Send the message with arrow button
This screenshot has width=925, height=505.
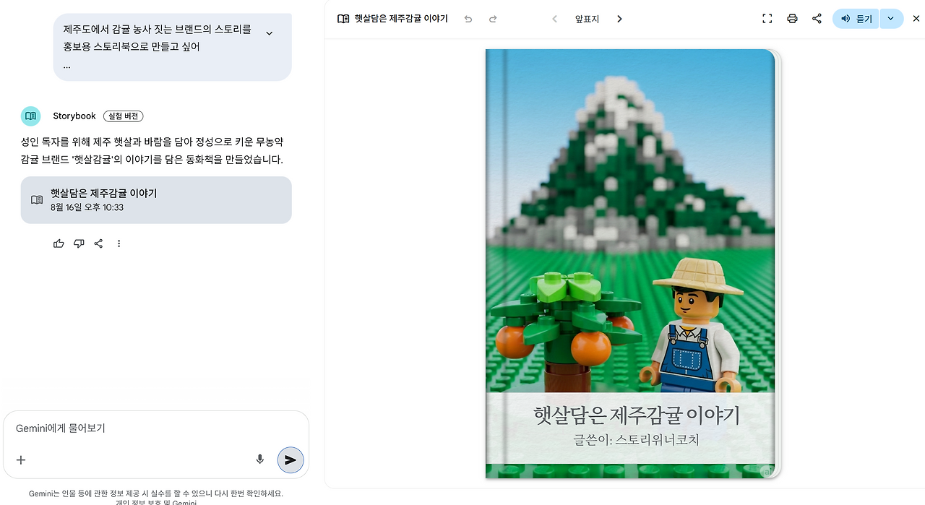coord(291,459)
